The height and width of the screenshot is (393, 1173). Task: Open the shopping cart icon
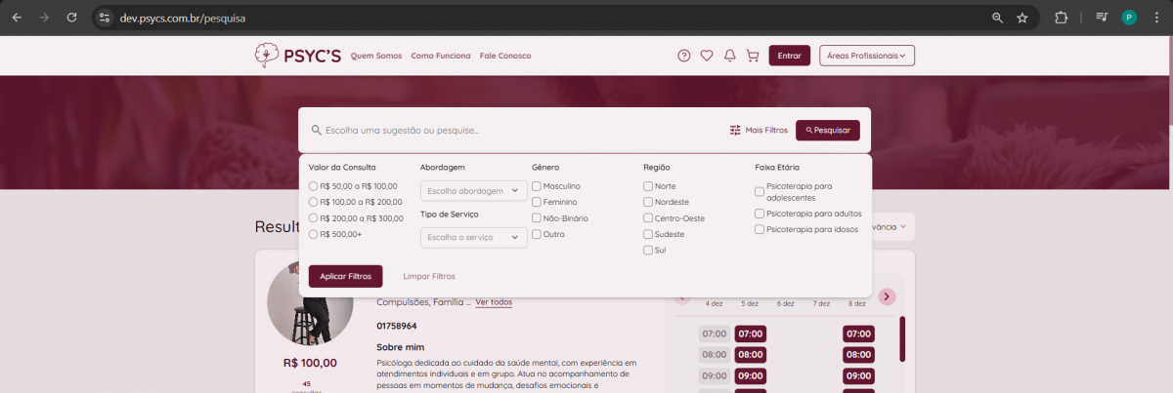coord(752,56)
